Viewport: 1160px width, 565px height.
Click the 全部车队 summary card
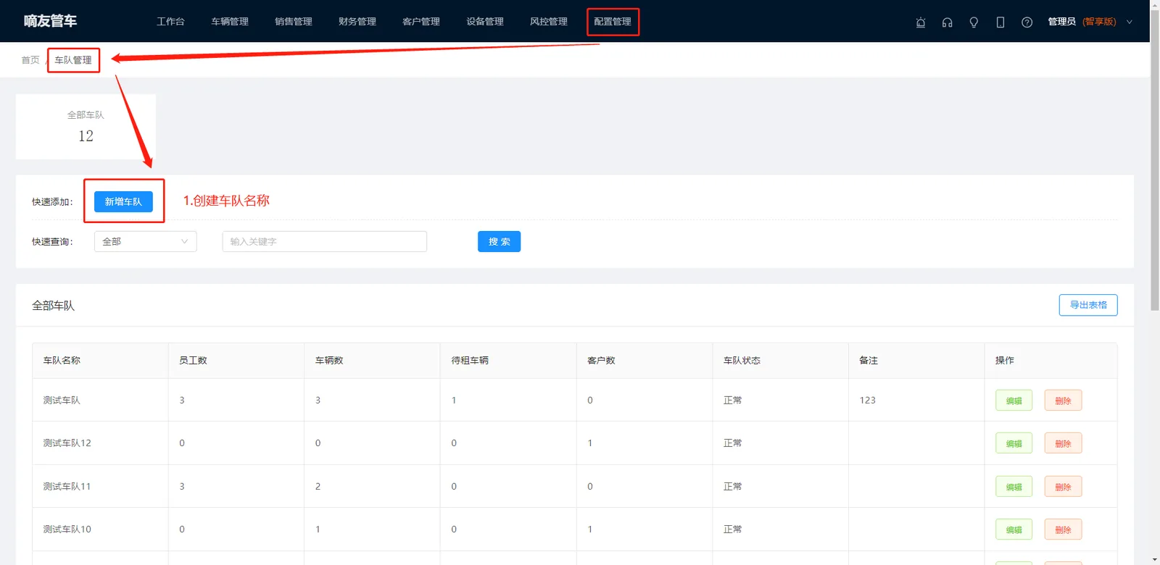[x=86, y=127]
